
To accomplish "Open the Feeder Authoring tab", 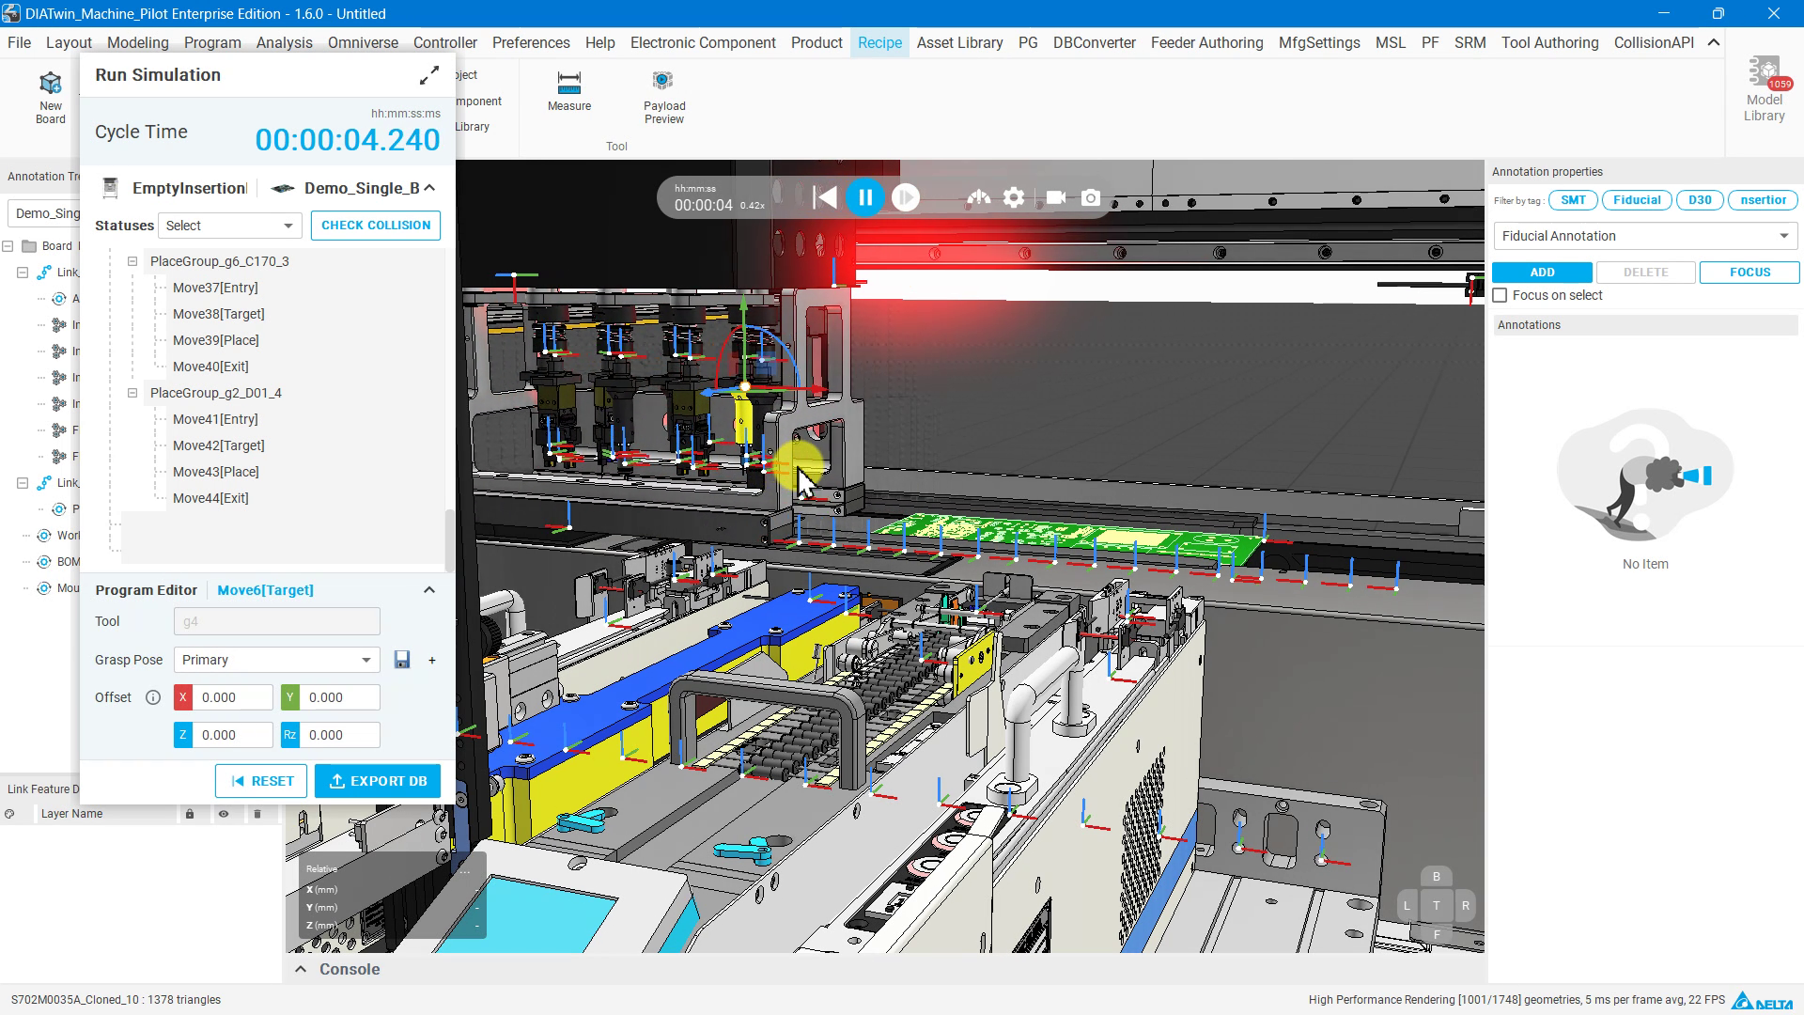I will click(1206, 42).
